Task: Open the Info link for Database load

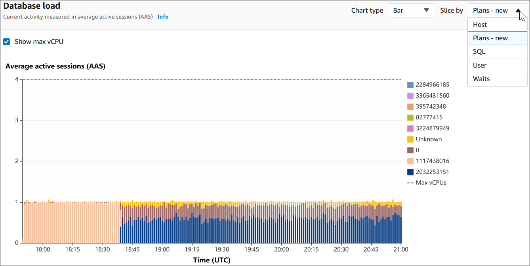Action: [163, 17]
